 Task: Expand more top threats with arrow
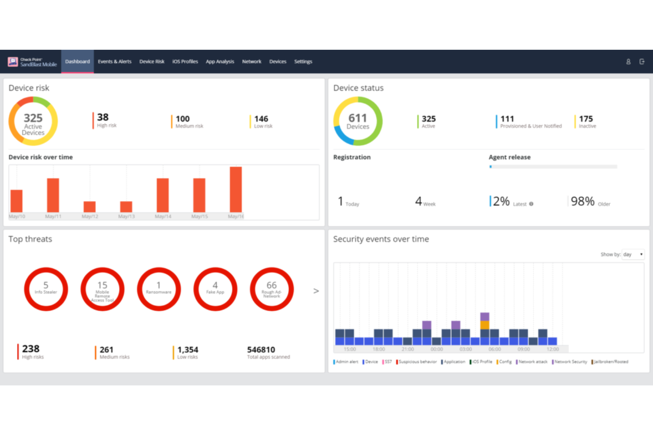pos(316,291)
